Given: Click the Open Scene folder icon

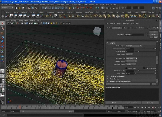Looking at the screenshot, I should tap(19, 8).
